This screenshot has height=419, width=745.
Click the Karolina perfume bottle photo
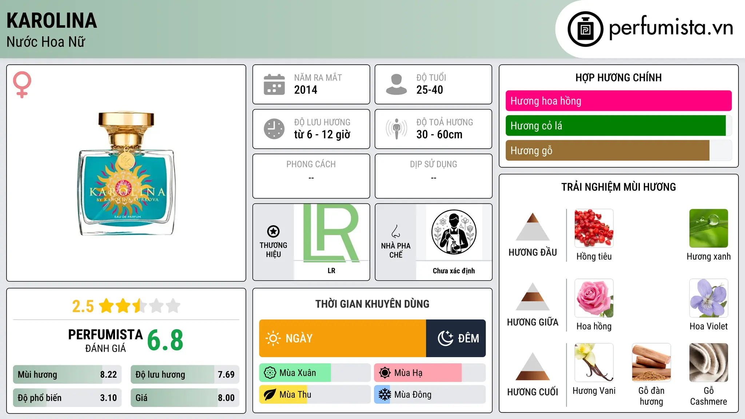(x=127, y=173)
